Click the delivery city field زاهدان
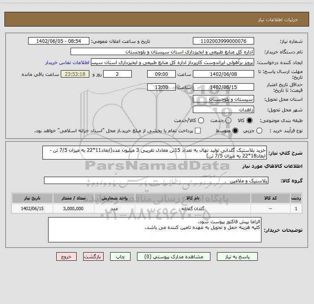 223,109
